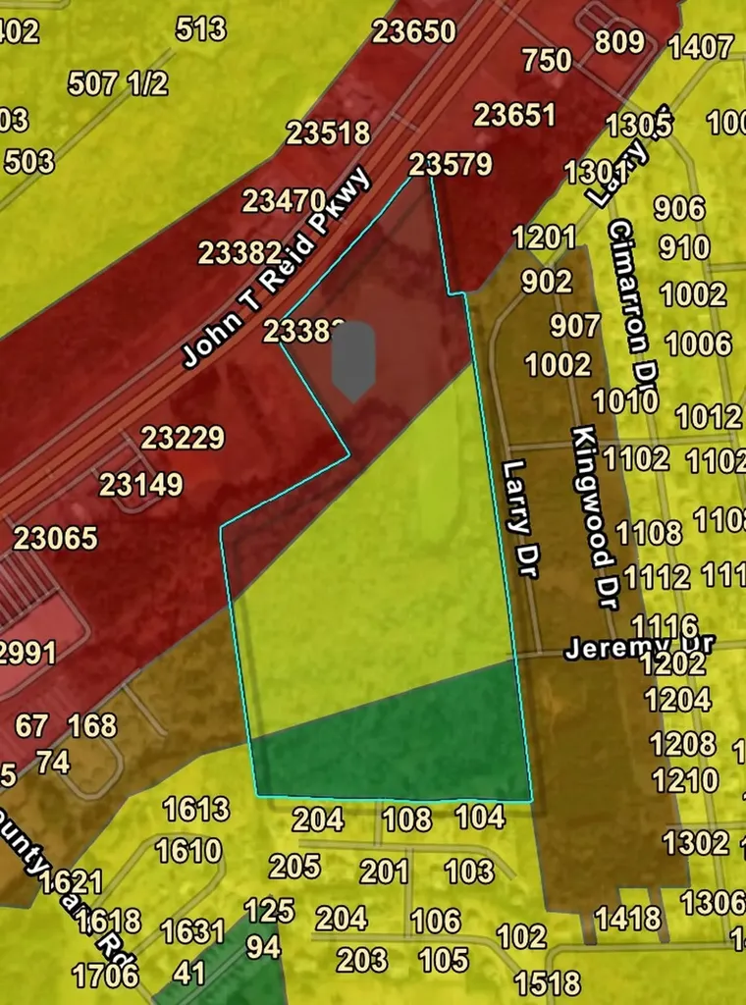
Task: Select address label 750
Action: pos(547,60)
